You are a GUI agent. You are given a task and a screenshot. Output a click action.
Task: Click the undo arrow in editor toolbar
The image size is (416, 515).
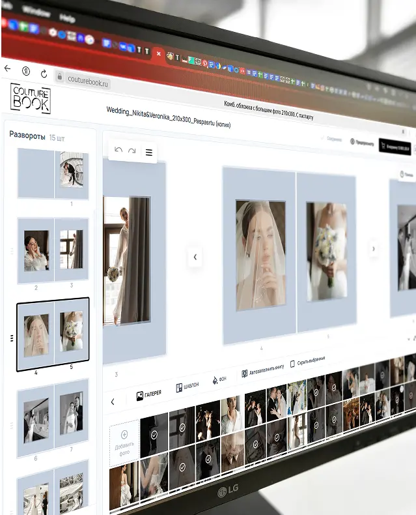pyautogui.click(x=118, y=151)
